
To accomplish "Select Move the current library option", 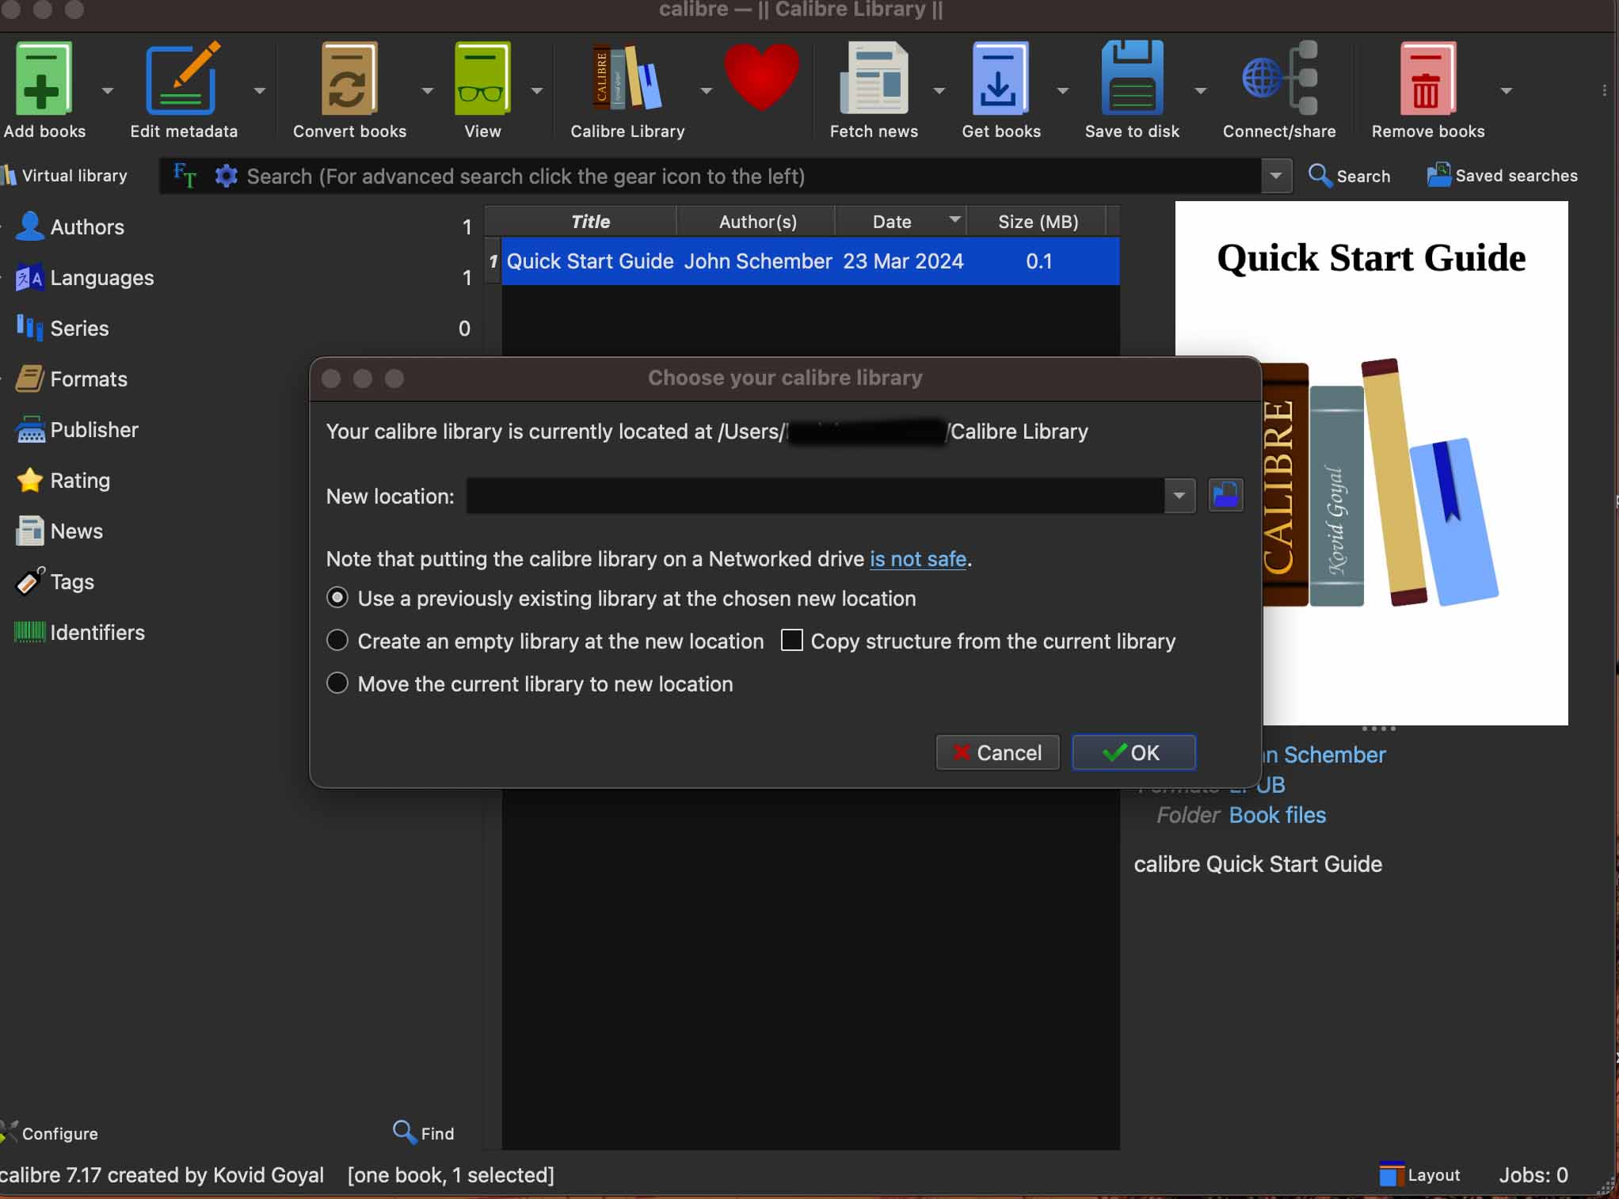I will 337,683.
